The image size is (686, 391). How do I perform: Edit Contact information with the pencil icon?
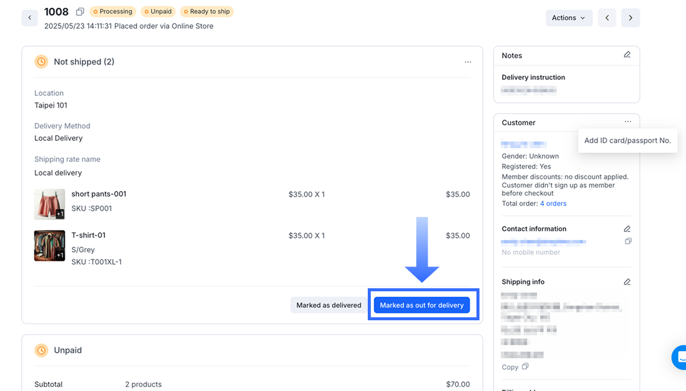click(x=627, y=229)
